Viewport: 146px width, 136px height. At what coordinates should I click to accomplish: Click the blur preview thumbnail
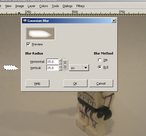(x=40, y=34)
